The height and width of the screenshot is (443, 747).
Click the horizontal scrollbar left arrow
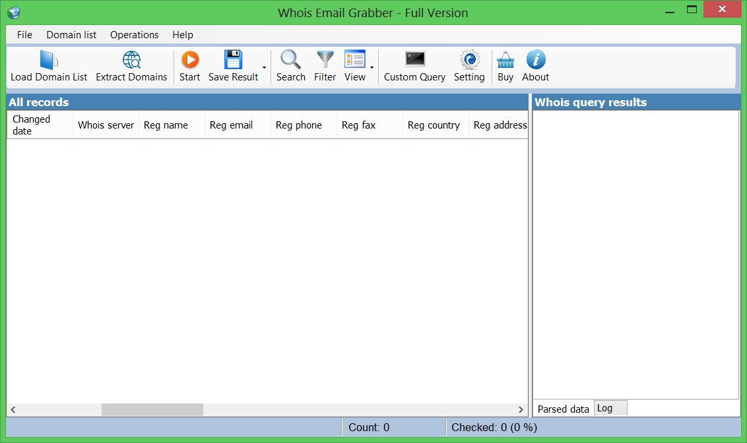pyautogui.click(x=13, y=409)
